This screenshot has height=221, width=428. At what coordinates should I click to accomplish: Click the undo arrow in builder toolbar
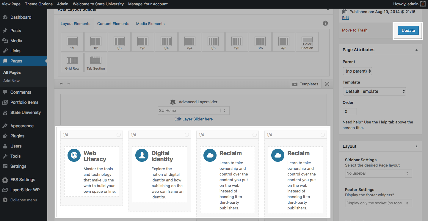pyautogui.click(x=62, y=84)
